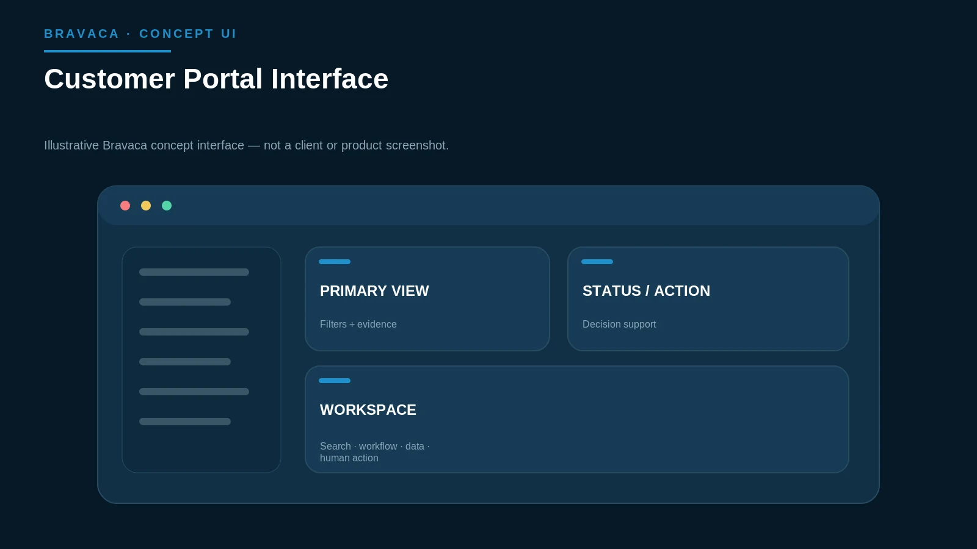This screenshot has height=549, width=977.
Task: Select the WORKSPACE card heading
Action: coord(368,410)
